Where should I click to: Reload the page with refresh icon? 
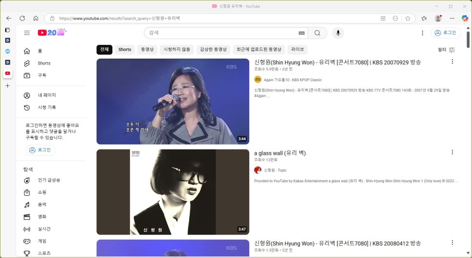point(22,18)
